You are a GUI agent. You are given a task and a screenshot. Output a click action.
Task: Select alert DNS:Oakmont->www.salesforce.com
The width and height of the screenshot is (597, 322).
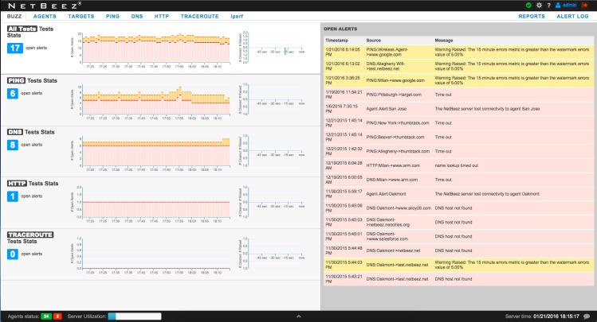(x=459, y=236)
